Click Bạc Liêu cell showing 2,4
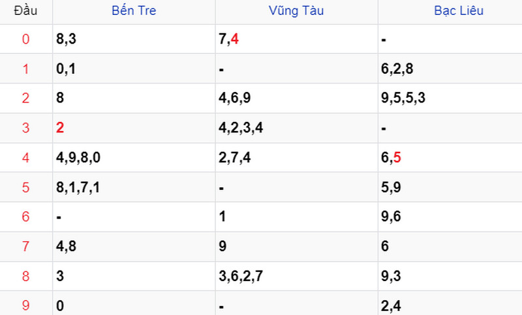 (x=450, y=303)
